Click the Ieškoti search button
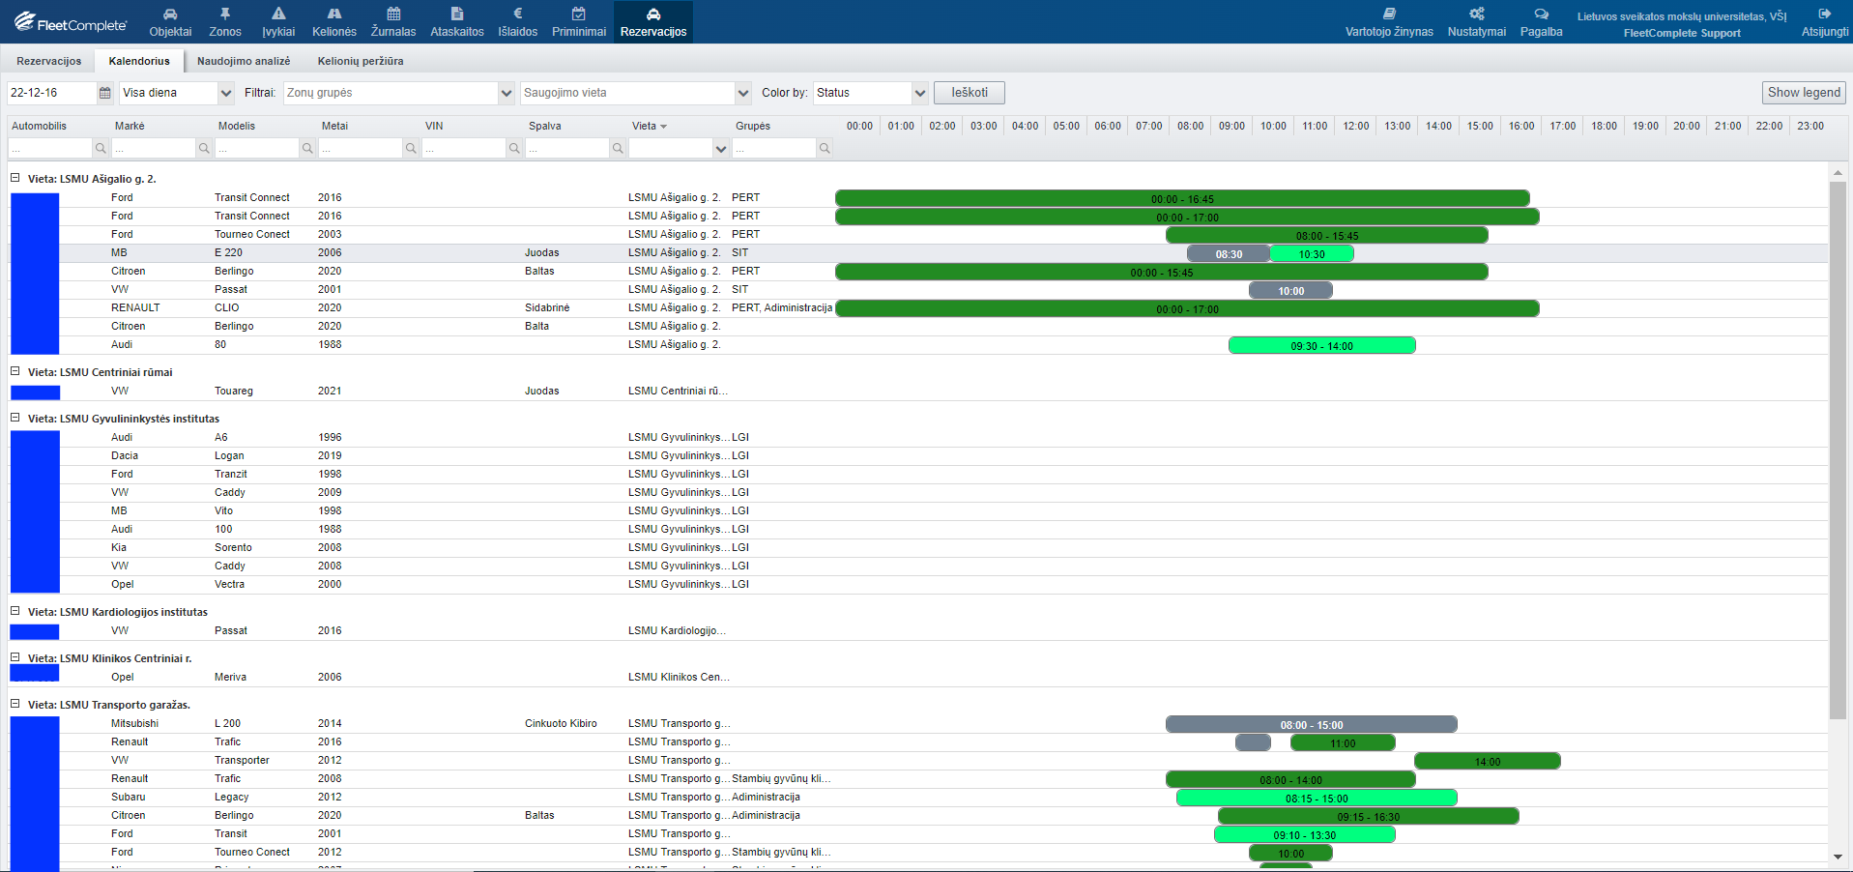Screen dimensions: 1853x872 point(970,93)
